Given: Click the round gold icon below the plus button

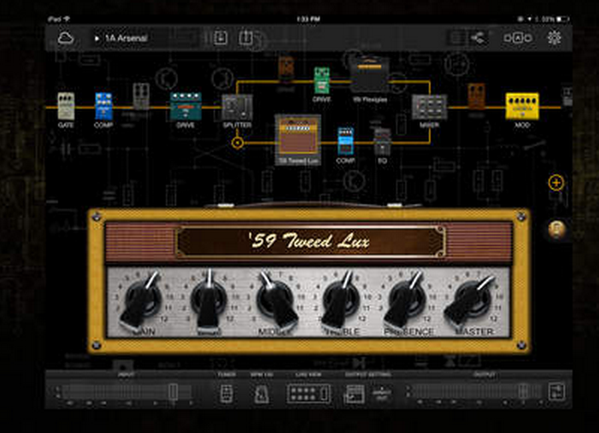Looking at the screenshot, I should click(x=556, y=229).
